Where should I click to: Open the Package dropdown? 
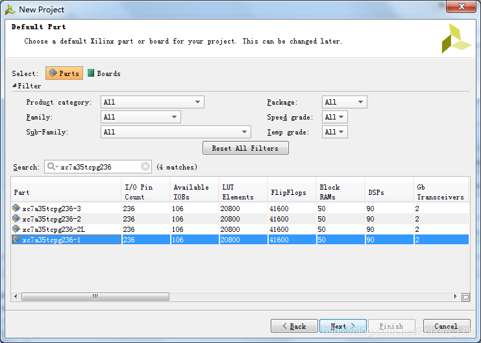point(345,102)
